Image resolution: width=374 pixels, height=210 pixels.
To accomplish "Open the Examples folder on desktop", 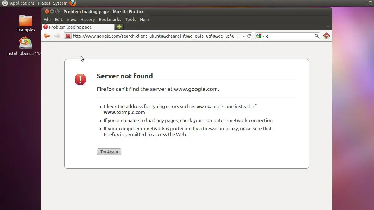I will coord(26,24).
